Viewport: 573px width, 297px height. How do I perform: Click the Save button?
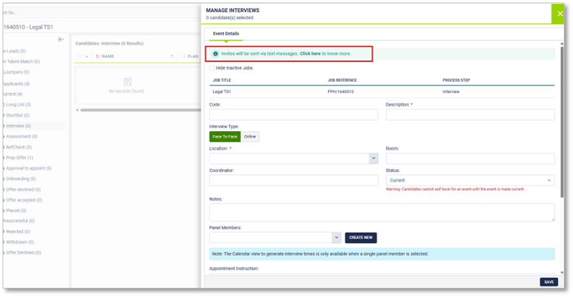tap(548, 282)
